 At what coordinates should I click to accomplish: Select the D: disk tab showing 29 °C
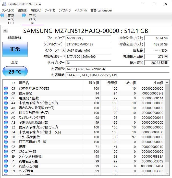tap(32, 19)
